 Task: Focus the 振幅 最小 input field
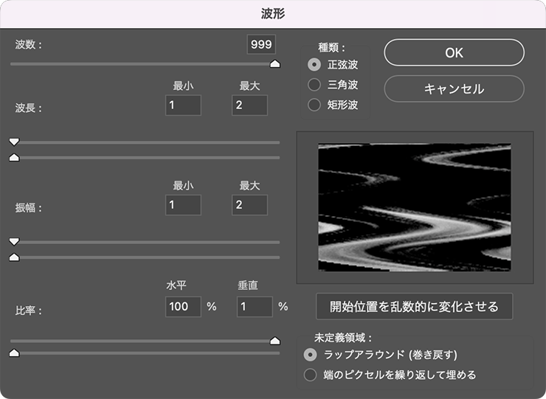[183, 205]
